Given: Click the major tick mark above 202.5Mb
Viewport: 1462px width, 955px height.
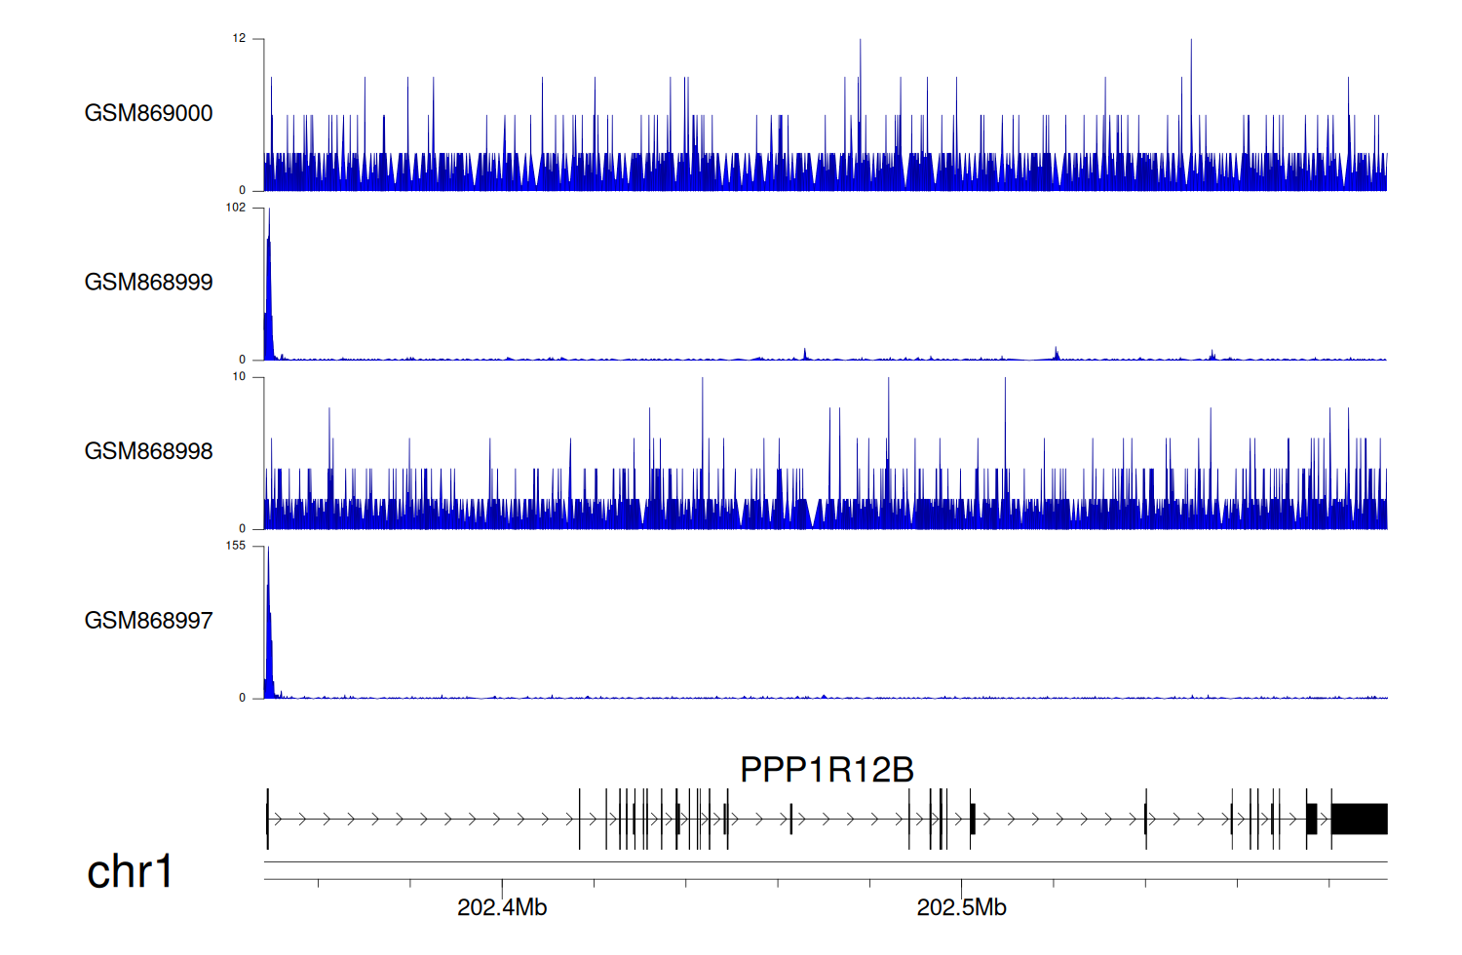Looking at the screenshot, I should click(x=961, y=887).
